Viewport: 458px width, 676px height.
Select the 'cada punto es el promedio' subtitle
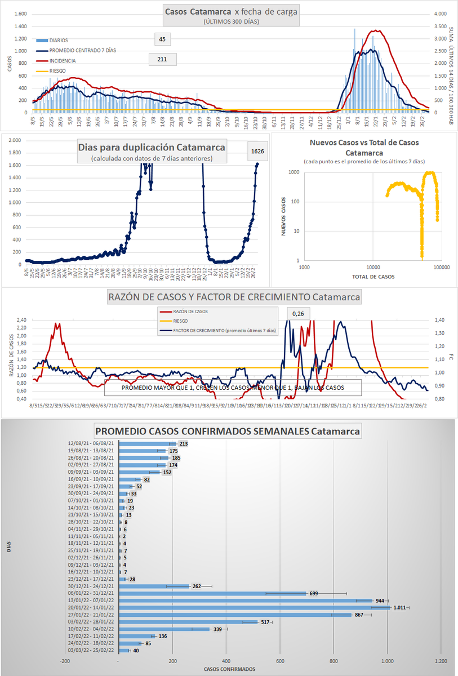[364, 162]
